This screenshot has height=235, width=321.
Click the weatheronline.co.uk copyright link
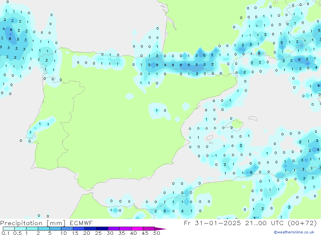click(294, 232)
